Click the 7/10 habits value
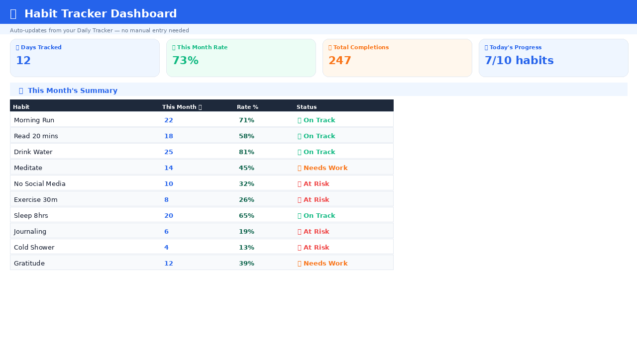637x358 pixels. [519, 61]
